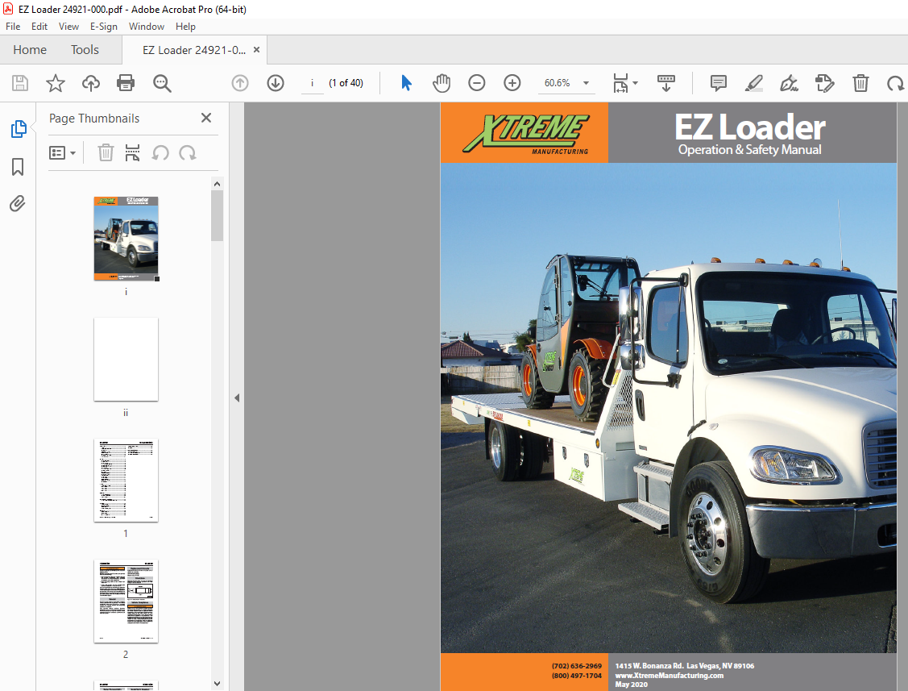Click the Save file icon
Image resolution: width=908 pixels, height=691 pixels.
pos(20,83)
